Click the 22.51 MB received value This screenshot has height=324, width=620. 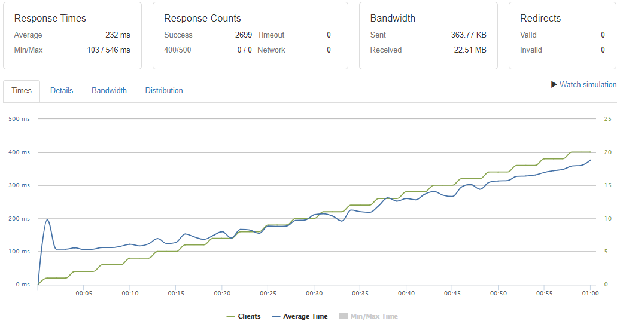pos(470,50)
